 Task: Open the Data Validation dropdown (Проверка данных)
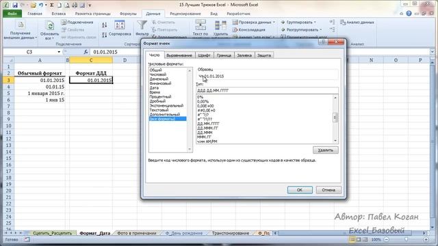pos(274,22)
